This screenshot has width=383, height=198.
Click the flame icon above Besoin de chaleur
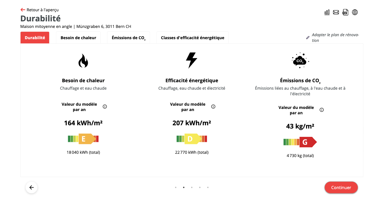click(83, 61)
